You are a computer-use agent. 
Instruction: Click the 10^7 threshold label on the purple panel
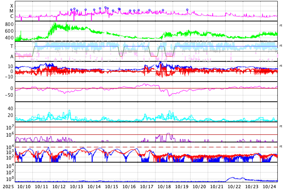tap(10, 127)
